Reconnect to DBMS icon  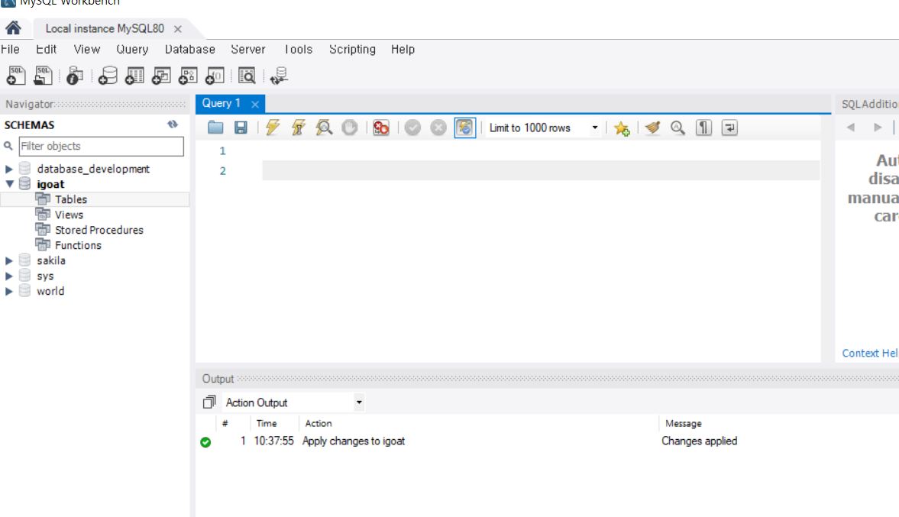pyautogui.click(x=280, y=76)
